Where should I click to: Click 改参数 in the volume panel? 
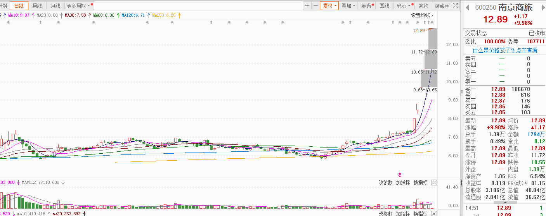click(385, 182)
